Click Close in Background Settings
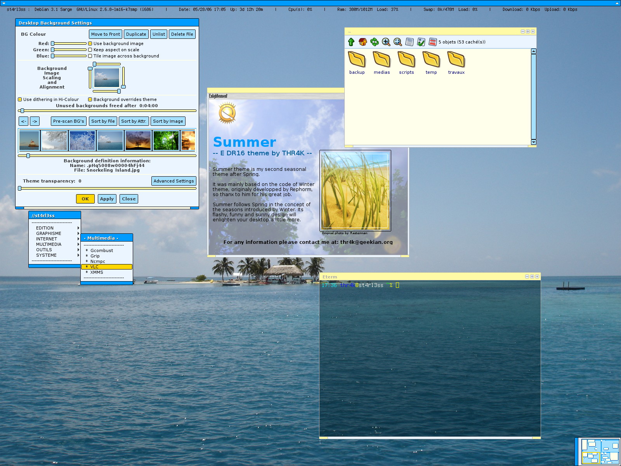This screenshot has height=466, width=621. pyautogui.click(x=129, y=199)
